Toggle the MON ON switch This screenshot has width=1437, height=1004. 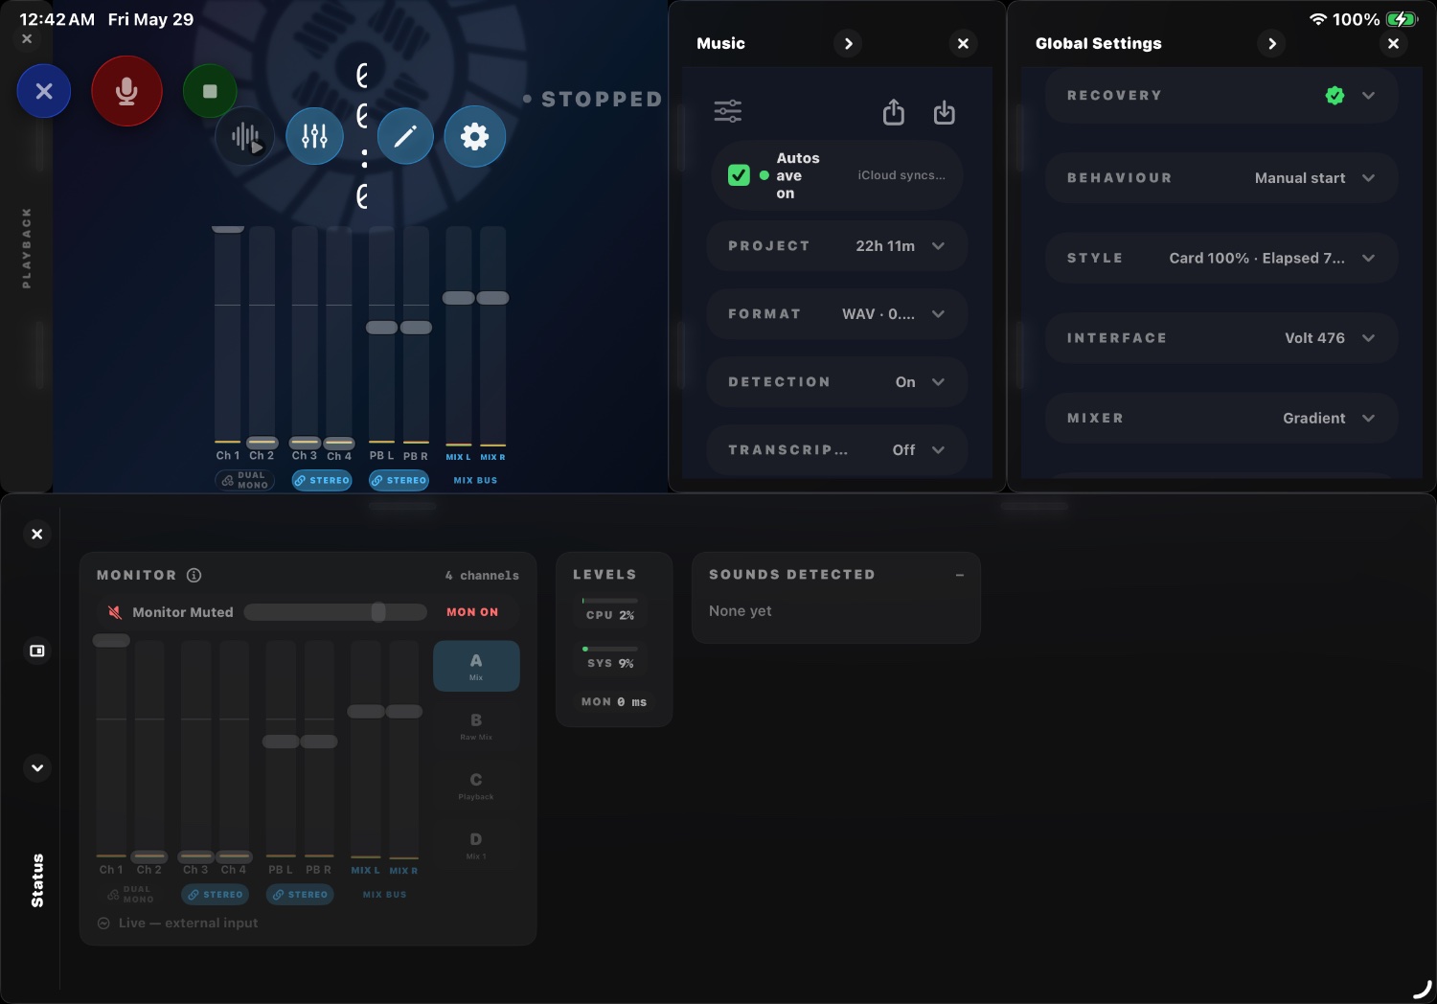472,612
